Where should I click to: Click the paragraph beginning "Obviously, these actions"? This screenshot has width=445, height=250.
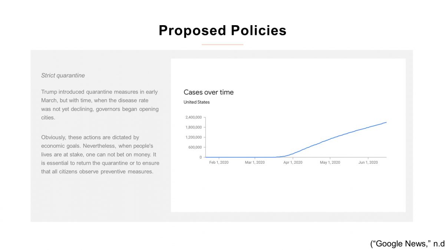[x=100, y=154]
